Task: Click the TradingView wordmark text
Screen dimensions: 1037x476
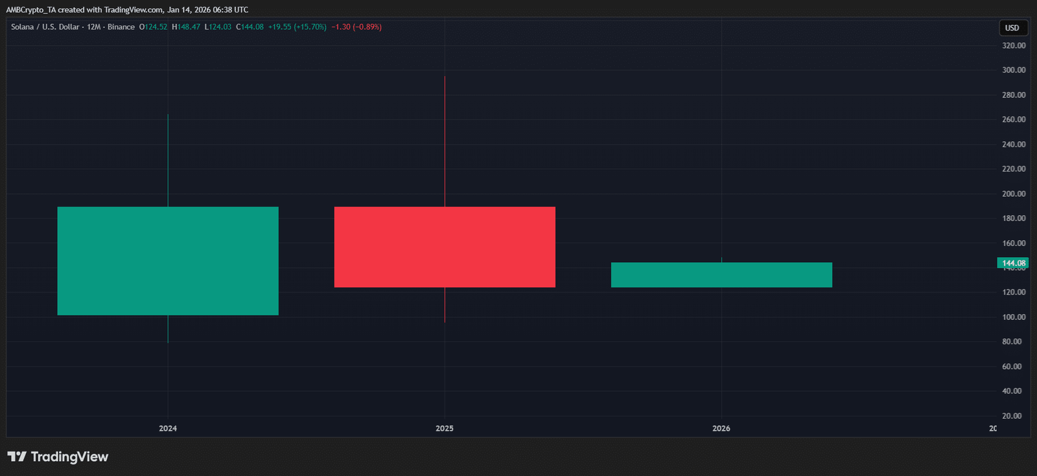Action: [69, 457]
